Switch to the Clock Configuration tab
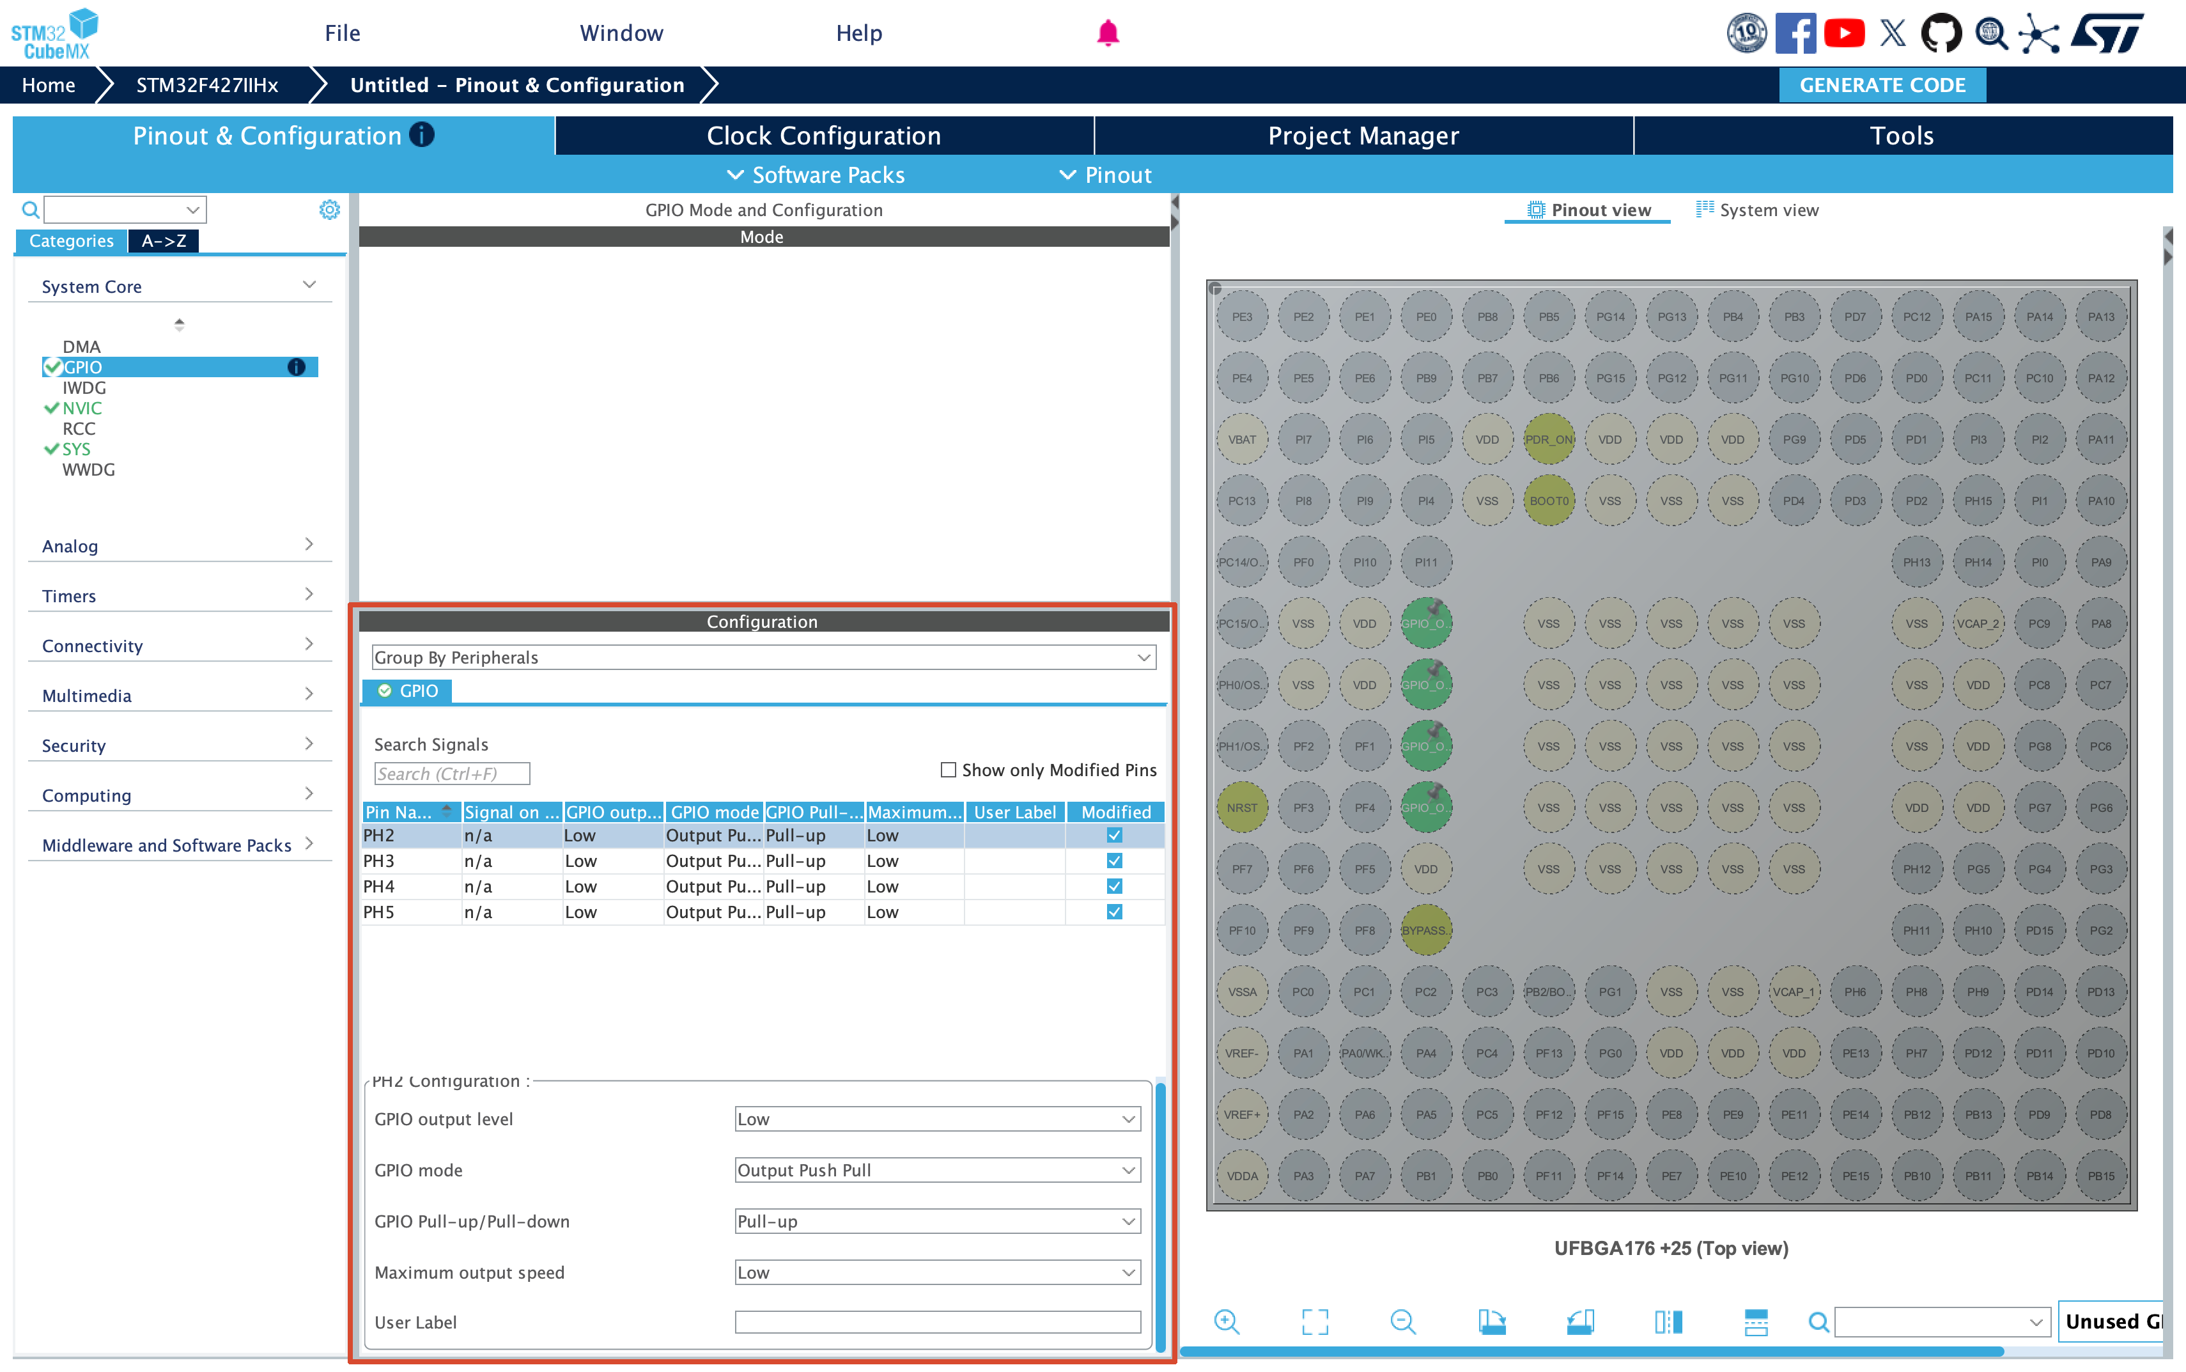The width and height of the screenshot is (2186, 1372). point(824,135)
